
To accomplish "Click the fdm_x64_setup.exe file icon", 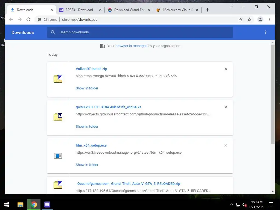I will click(58, 156).
